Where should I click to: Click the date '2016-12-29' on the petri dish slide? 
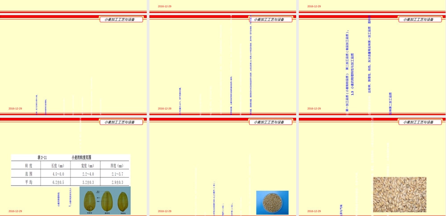pos(165,211)
